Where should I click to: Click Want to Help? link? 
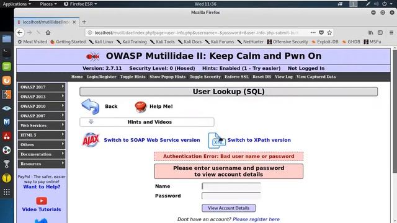pyautogui.click(x=42, y=187)
